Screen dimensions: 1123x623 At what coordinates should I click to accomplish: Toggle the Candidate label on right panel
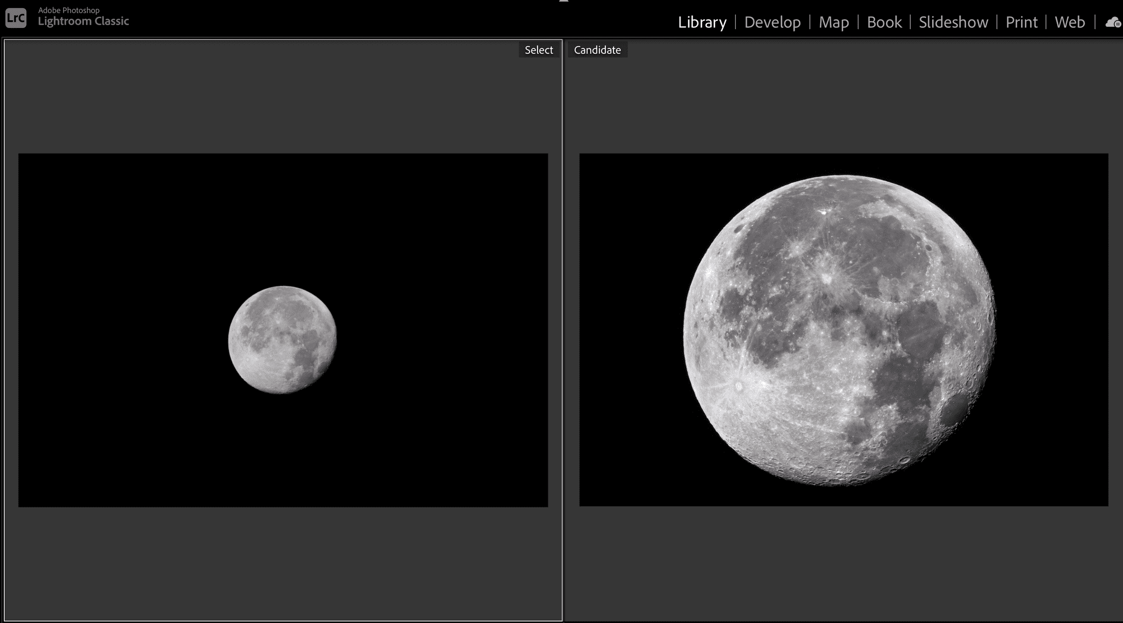(598, 49)
